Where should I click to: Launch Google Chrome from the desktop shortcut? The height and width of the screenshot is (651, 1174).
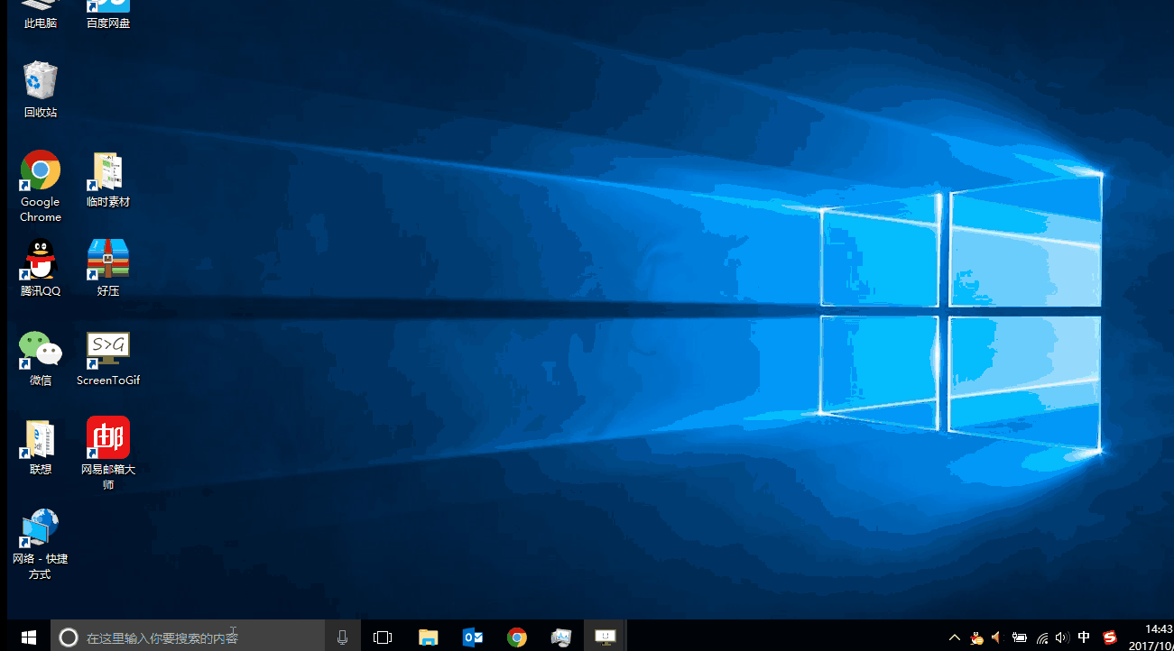(x=40, y=171)
